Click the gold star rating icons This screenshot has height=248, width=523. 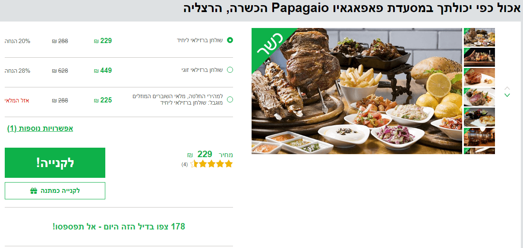[x=211, y=164]
